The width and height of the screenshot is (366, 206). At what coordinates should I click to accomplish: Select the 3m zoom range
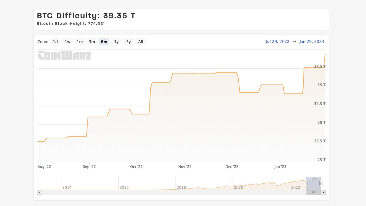click(x=92, y=42)
